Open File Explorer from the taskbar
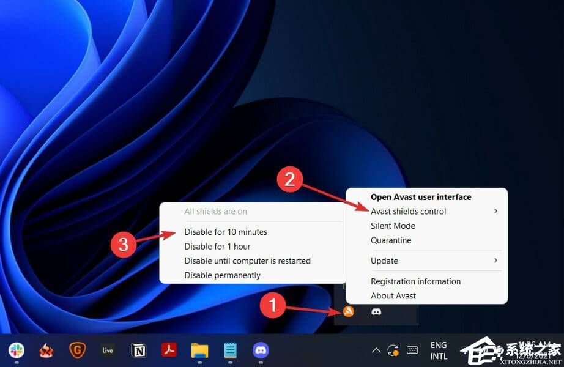The image size is (564, 367). 199,350
